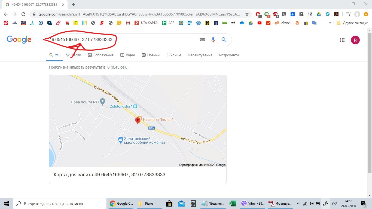
Task: Show hidden bookmarks with the chevron
Action: tap(330, 23)
